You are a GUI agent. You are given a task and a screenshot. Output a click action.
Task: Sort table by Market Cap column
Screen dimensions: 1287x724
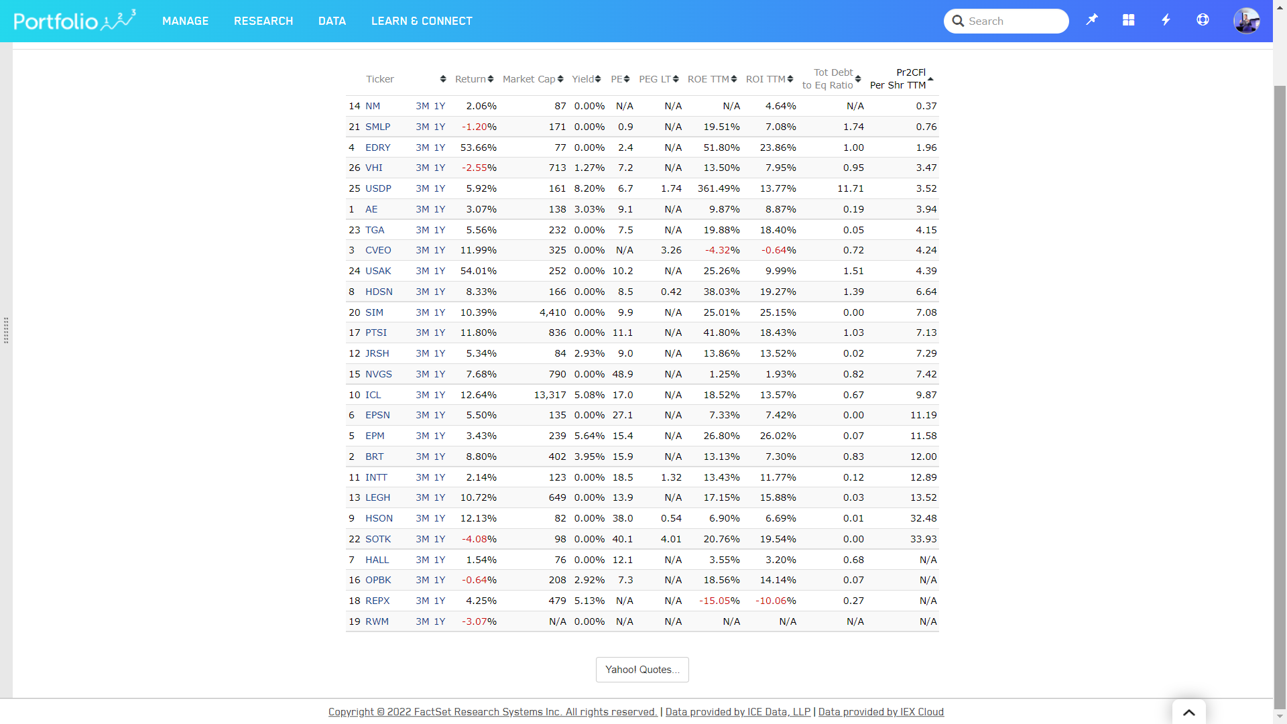coord(533,79)
